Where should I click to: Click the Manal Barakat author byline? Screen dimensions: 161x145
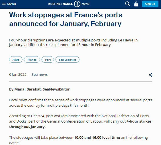[x=39, y=89]
